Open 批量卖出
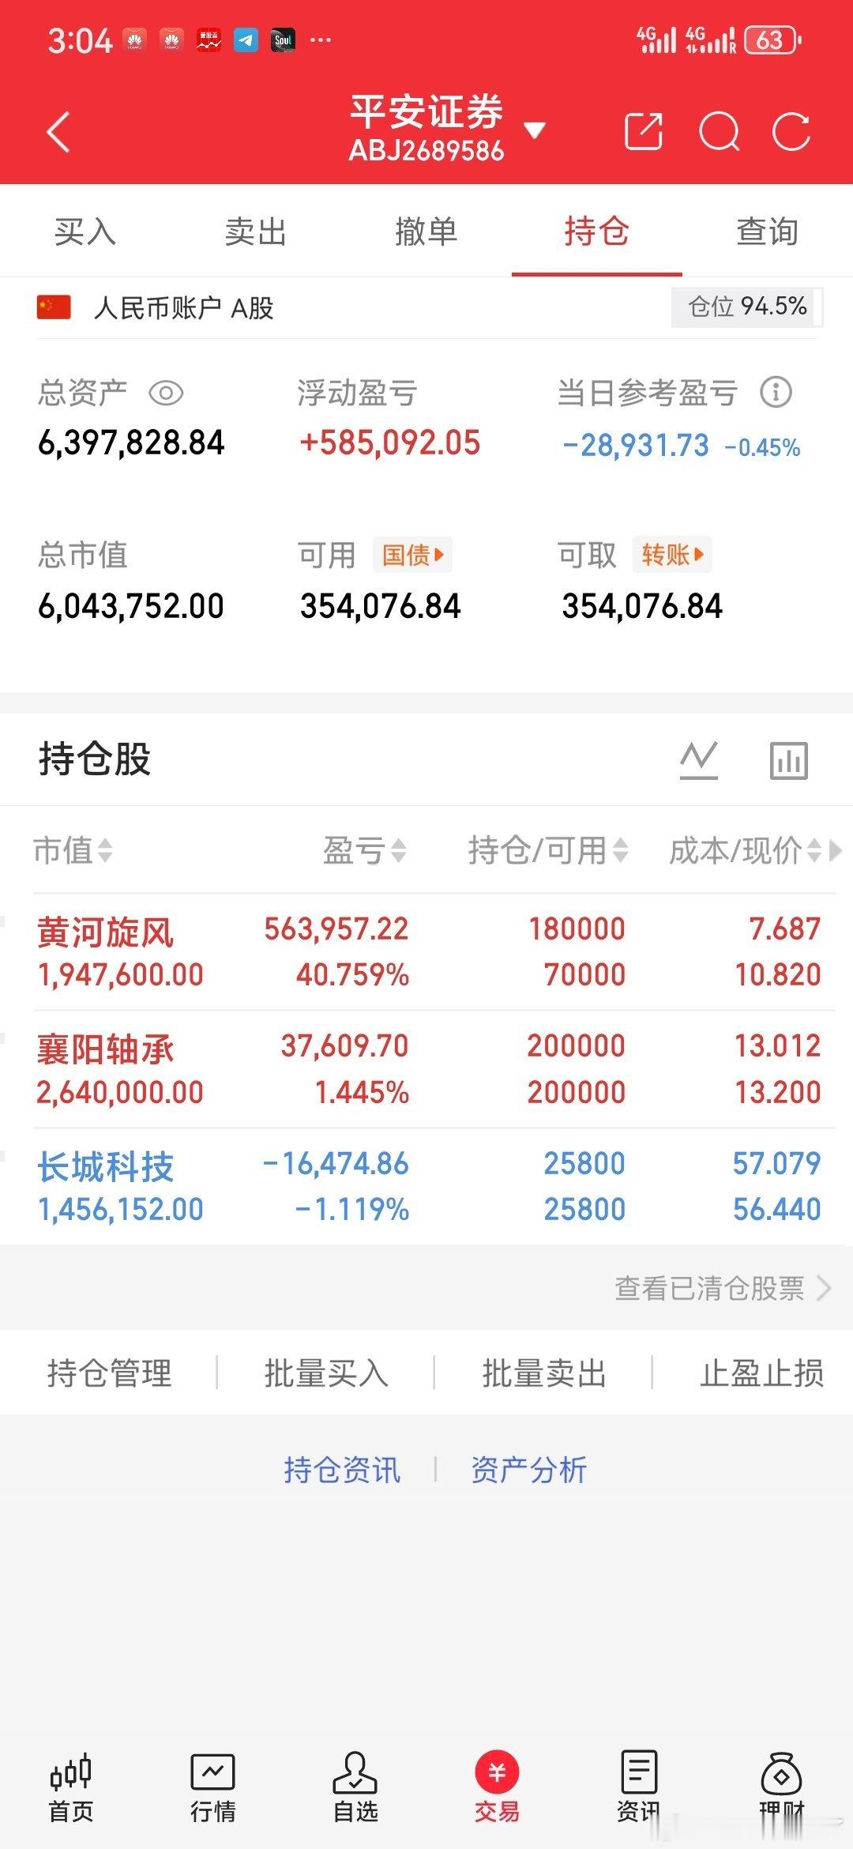The image size is (853, 1849). [x=544, y=1373]
